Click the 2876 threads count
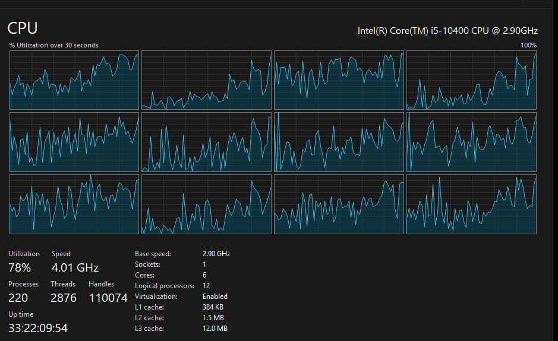The image size is (558, 341). 63,298
